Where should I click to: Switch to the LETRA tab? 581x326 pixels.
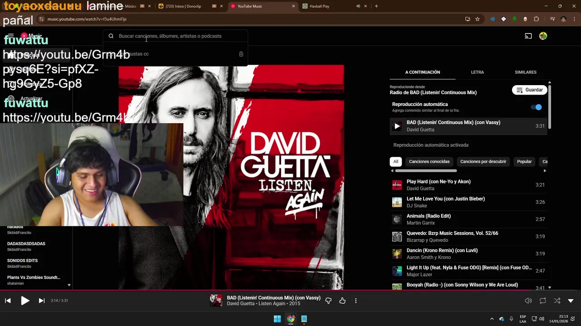pyautogui.click(x=478, y=72)
